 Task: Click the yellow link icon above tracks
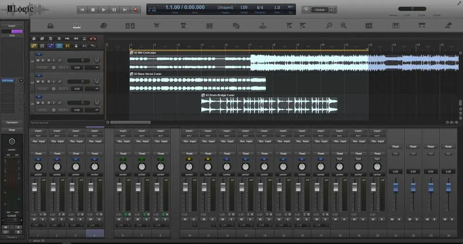tap(34, 46)
